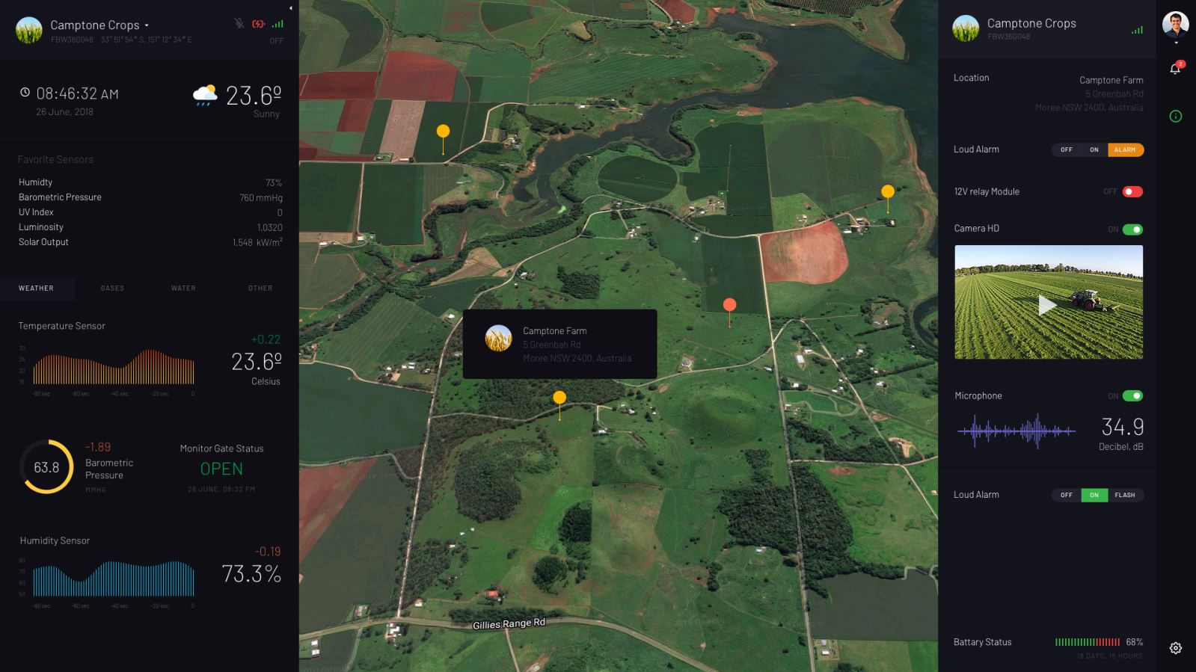Open the user profile photo
The width and height of the screenshot is (1196, 672).
point(1175,25)
